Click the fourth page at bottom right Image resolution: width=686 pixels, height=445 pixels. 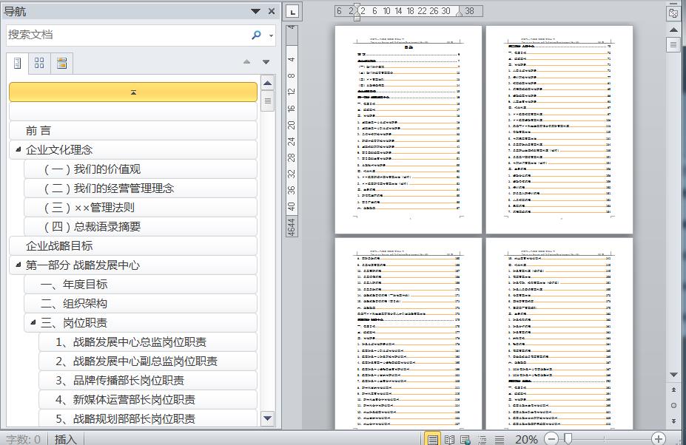click(559, 333)
